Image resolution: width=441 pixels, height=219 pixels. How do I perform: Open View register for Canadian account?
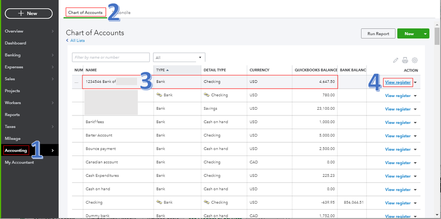point(398,163)
